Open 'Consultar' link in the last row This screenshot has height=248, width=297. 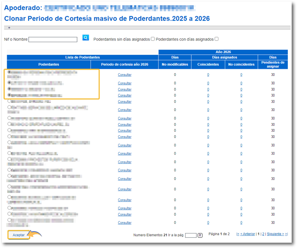tap(125, 223)
